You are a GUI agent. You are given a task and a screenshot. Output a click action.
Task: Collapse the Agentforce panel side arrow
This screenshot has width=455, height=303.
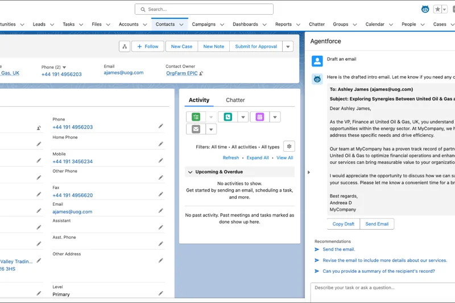tap(309, 172)
